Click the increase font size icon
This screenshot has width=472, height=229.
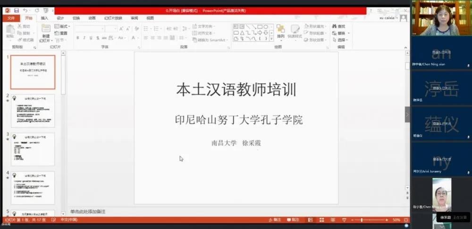pyautogui.click(x=121, y=29)
